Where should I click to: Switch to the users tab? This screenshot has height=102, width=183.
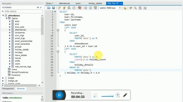point(78,3)
